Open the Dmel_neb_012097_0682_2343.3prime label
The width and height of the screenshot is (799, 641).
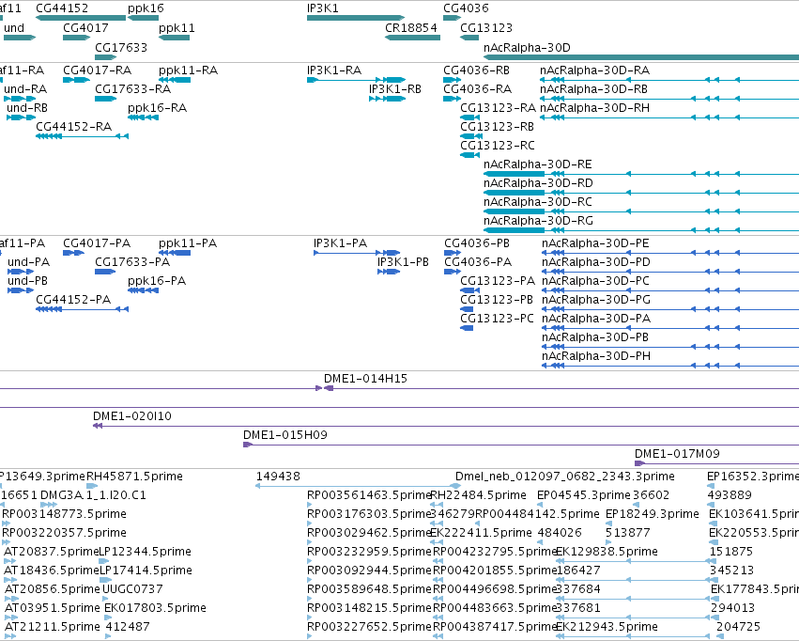[564, 477]
